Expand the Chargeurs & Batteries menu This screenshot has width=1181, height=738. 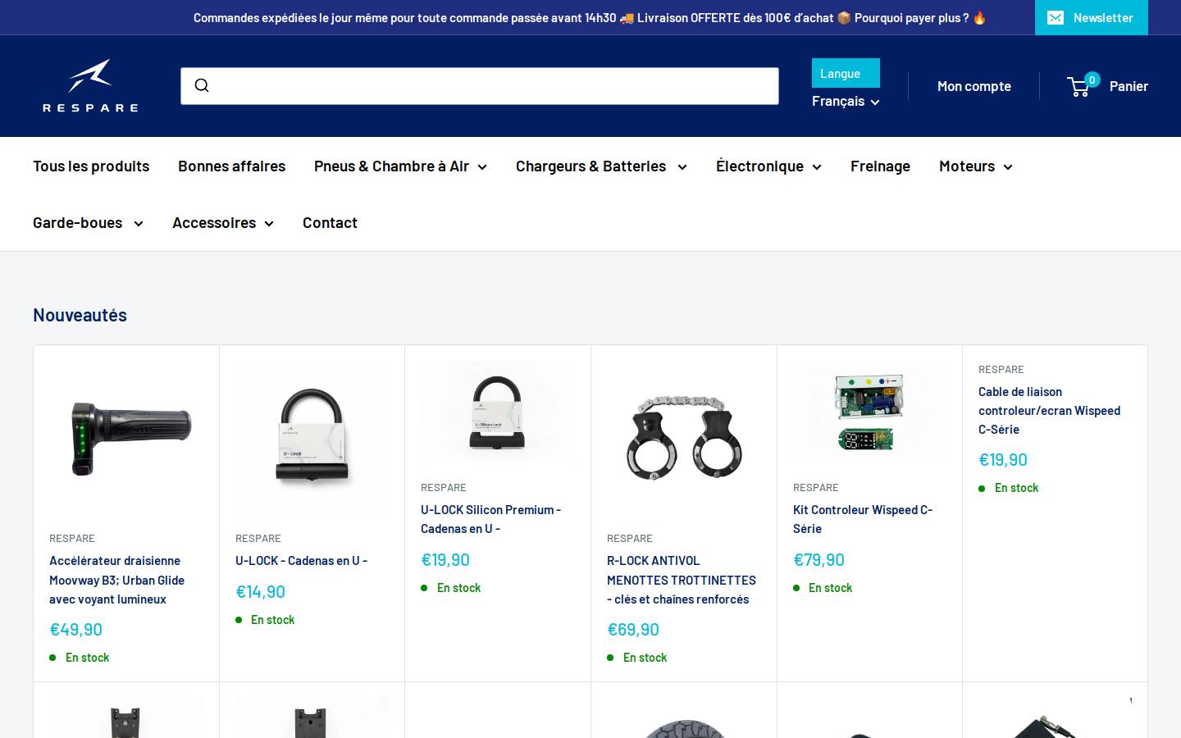coord(601,166)
